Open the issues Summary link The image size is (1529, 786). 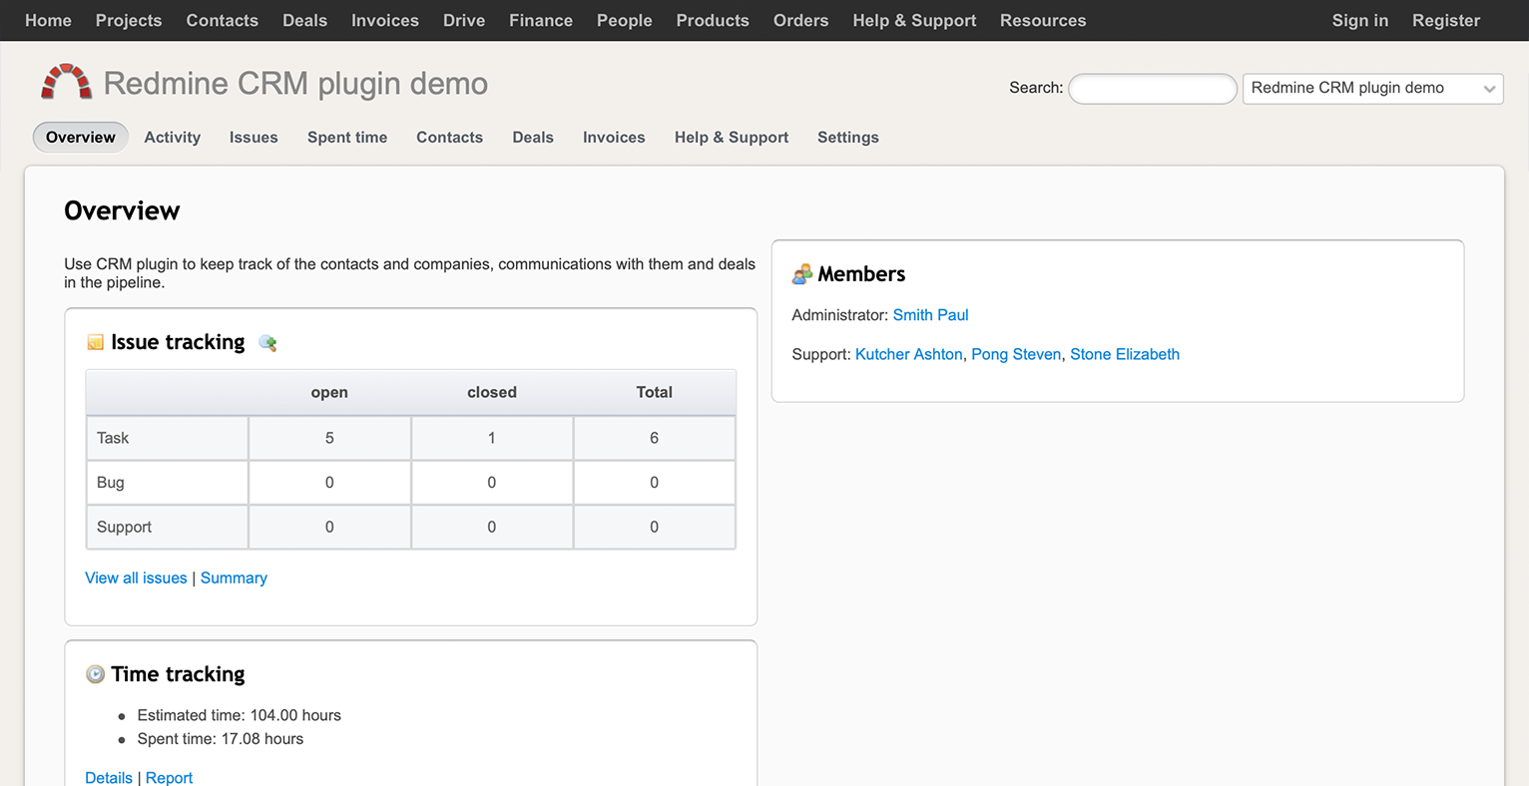point(234,579)
